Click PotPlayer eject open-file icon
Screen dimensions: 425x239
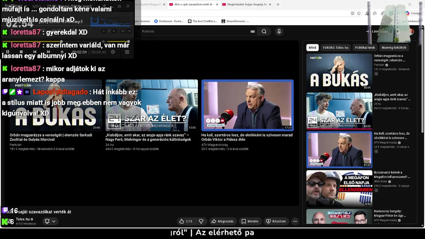62,52
